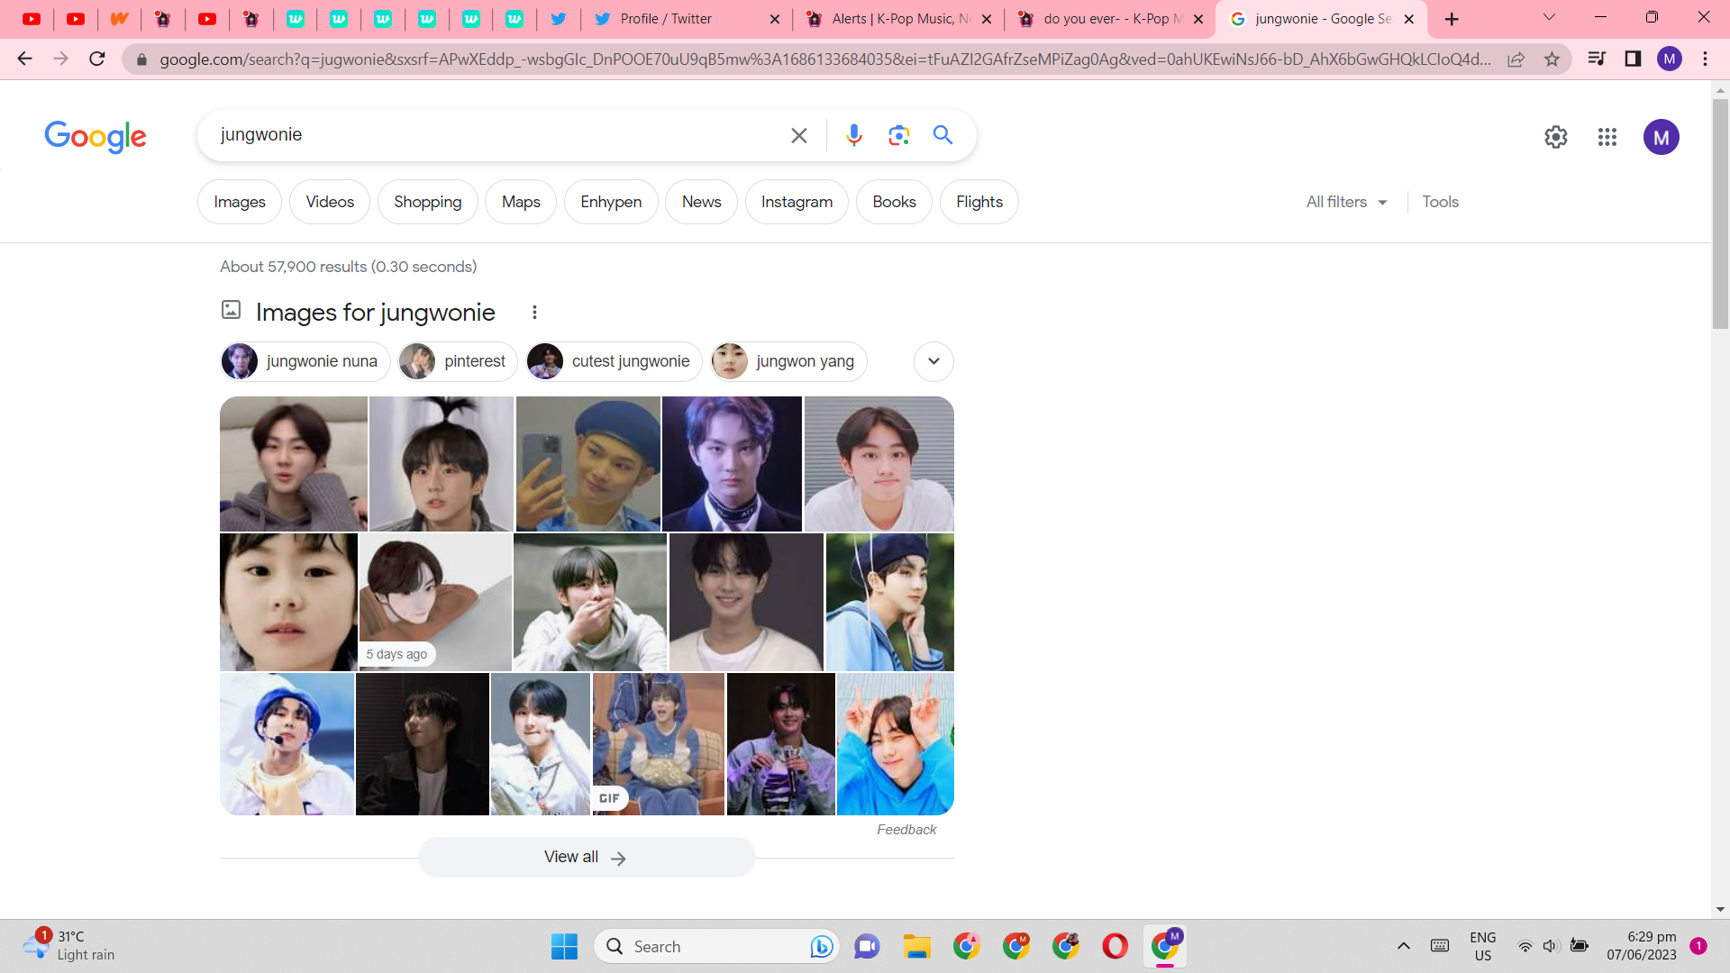Open File Explorer from taskbar
This screenshot has width=1730, height=973.
tap(917, 946)
